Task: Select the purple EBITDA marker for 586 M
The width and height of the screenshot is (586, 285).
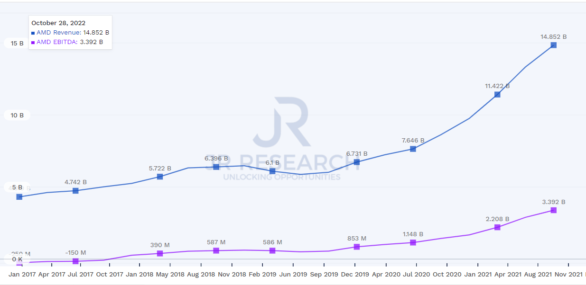Action: point(272,250)
